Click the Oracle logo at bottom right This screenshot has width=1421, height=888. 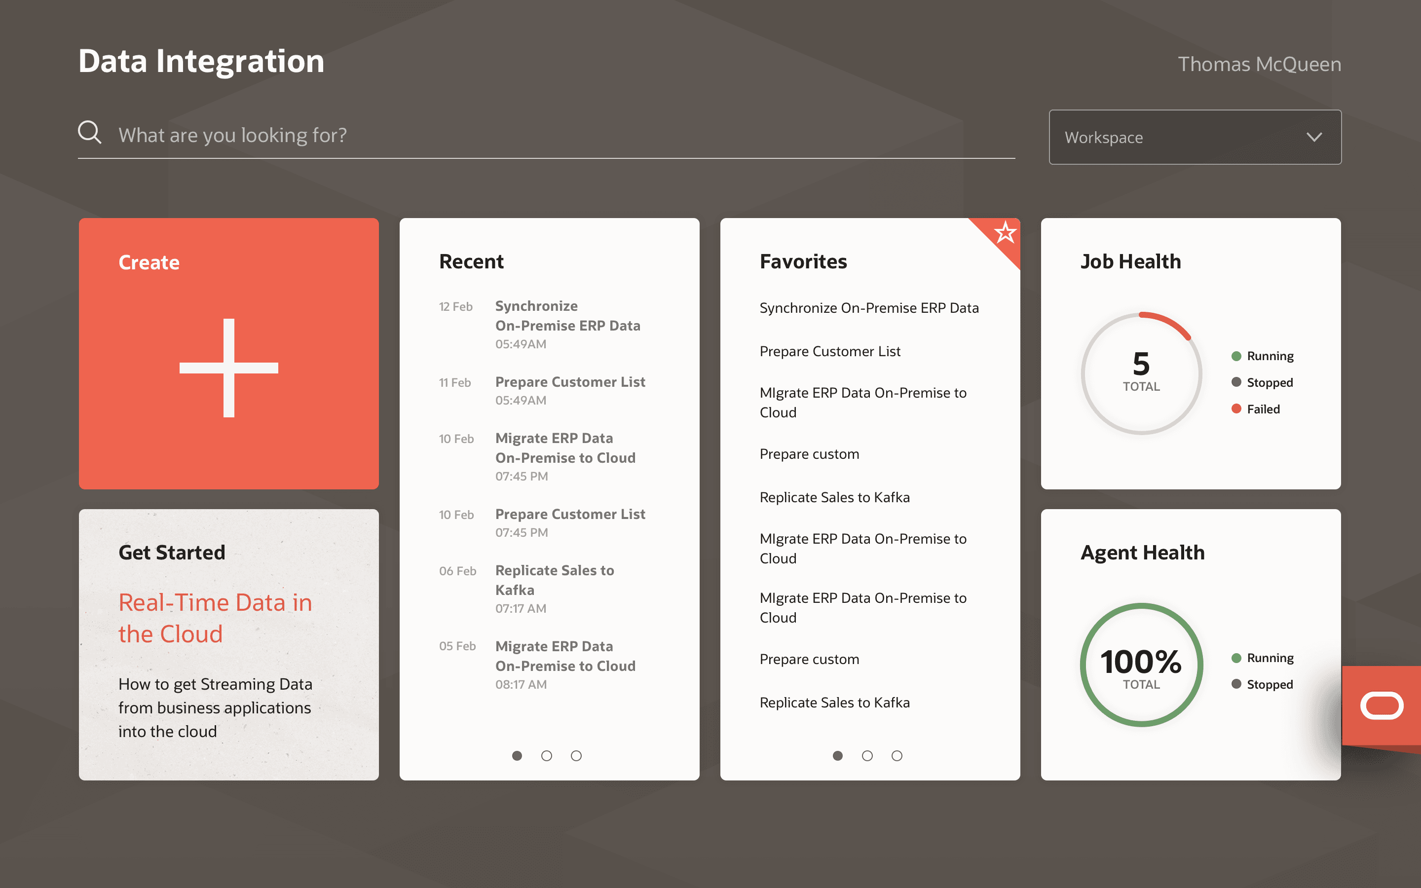pyautogui.click(x=1381, y=705)
